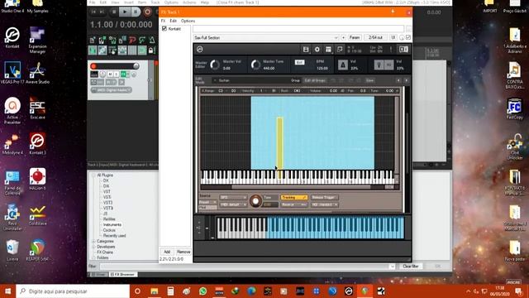This screenshot has height=298, width=529.
Task: Click the reference tone tuning fork icon
Action: click(379, 65)
